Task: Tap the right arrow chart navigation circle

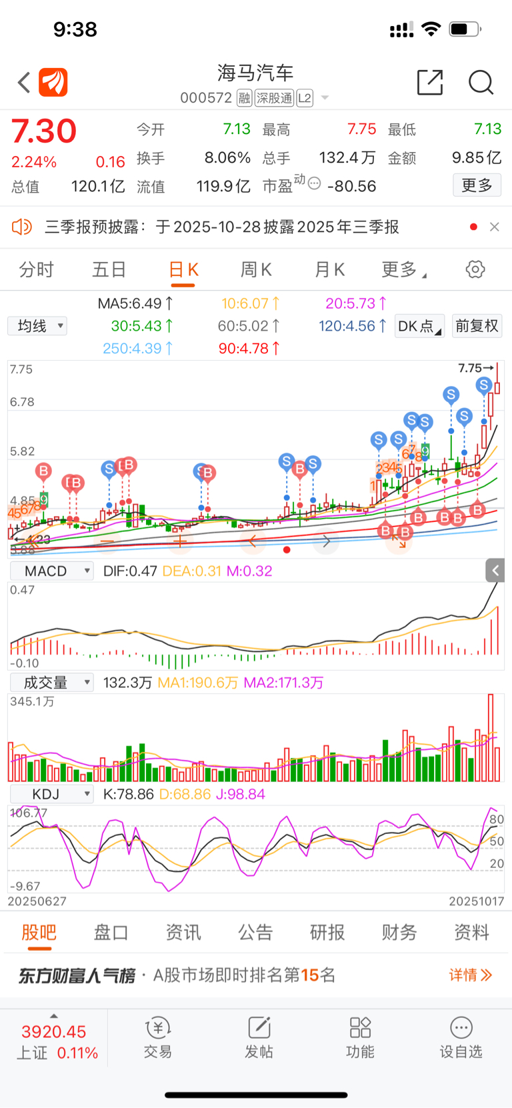Action: (x=326, y=541)
